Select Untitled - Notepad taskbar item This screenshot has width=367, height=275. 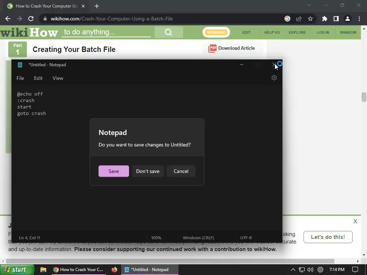pyautogui.click(x=149, y=270)
